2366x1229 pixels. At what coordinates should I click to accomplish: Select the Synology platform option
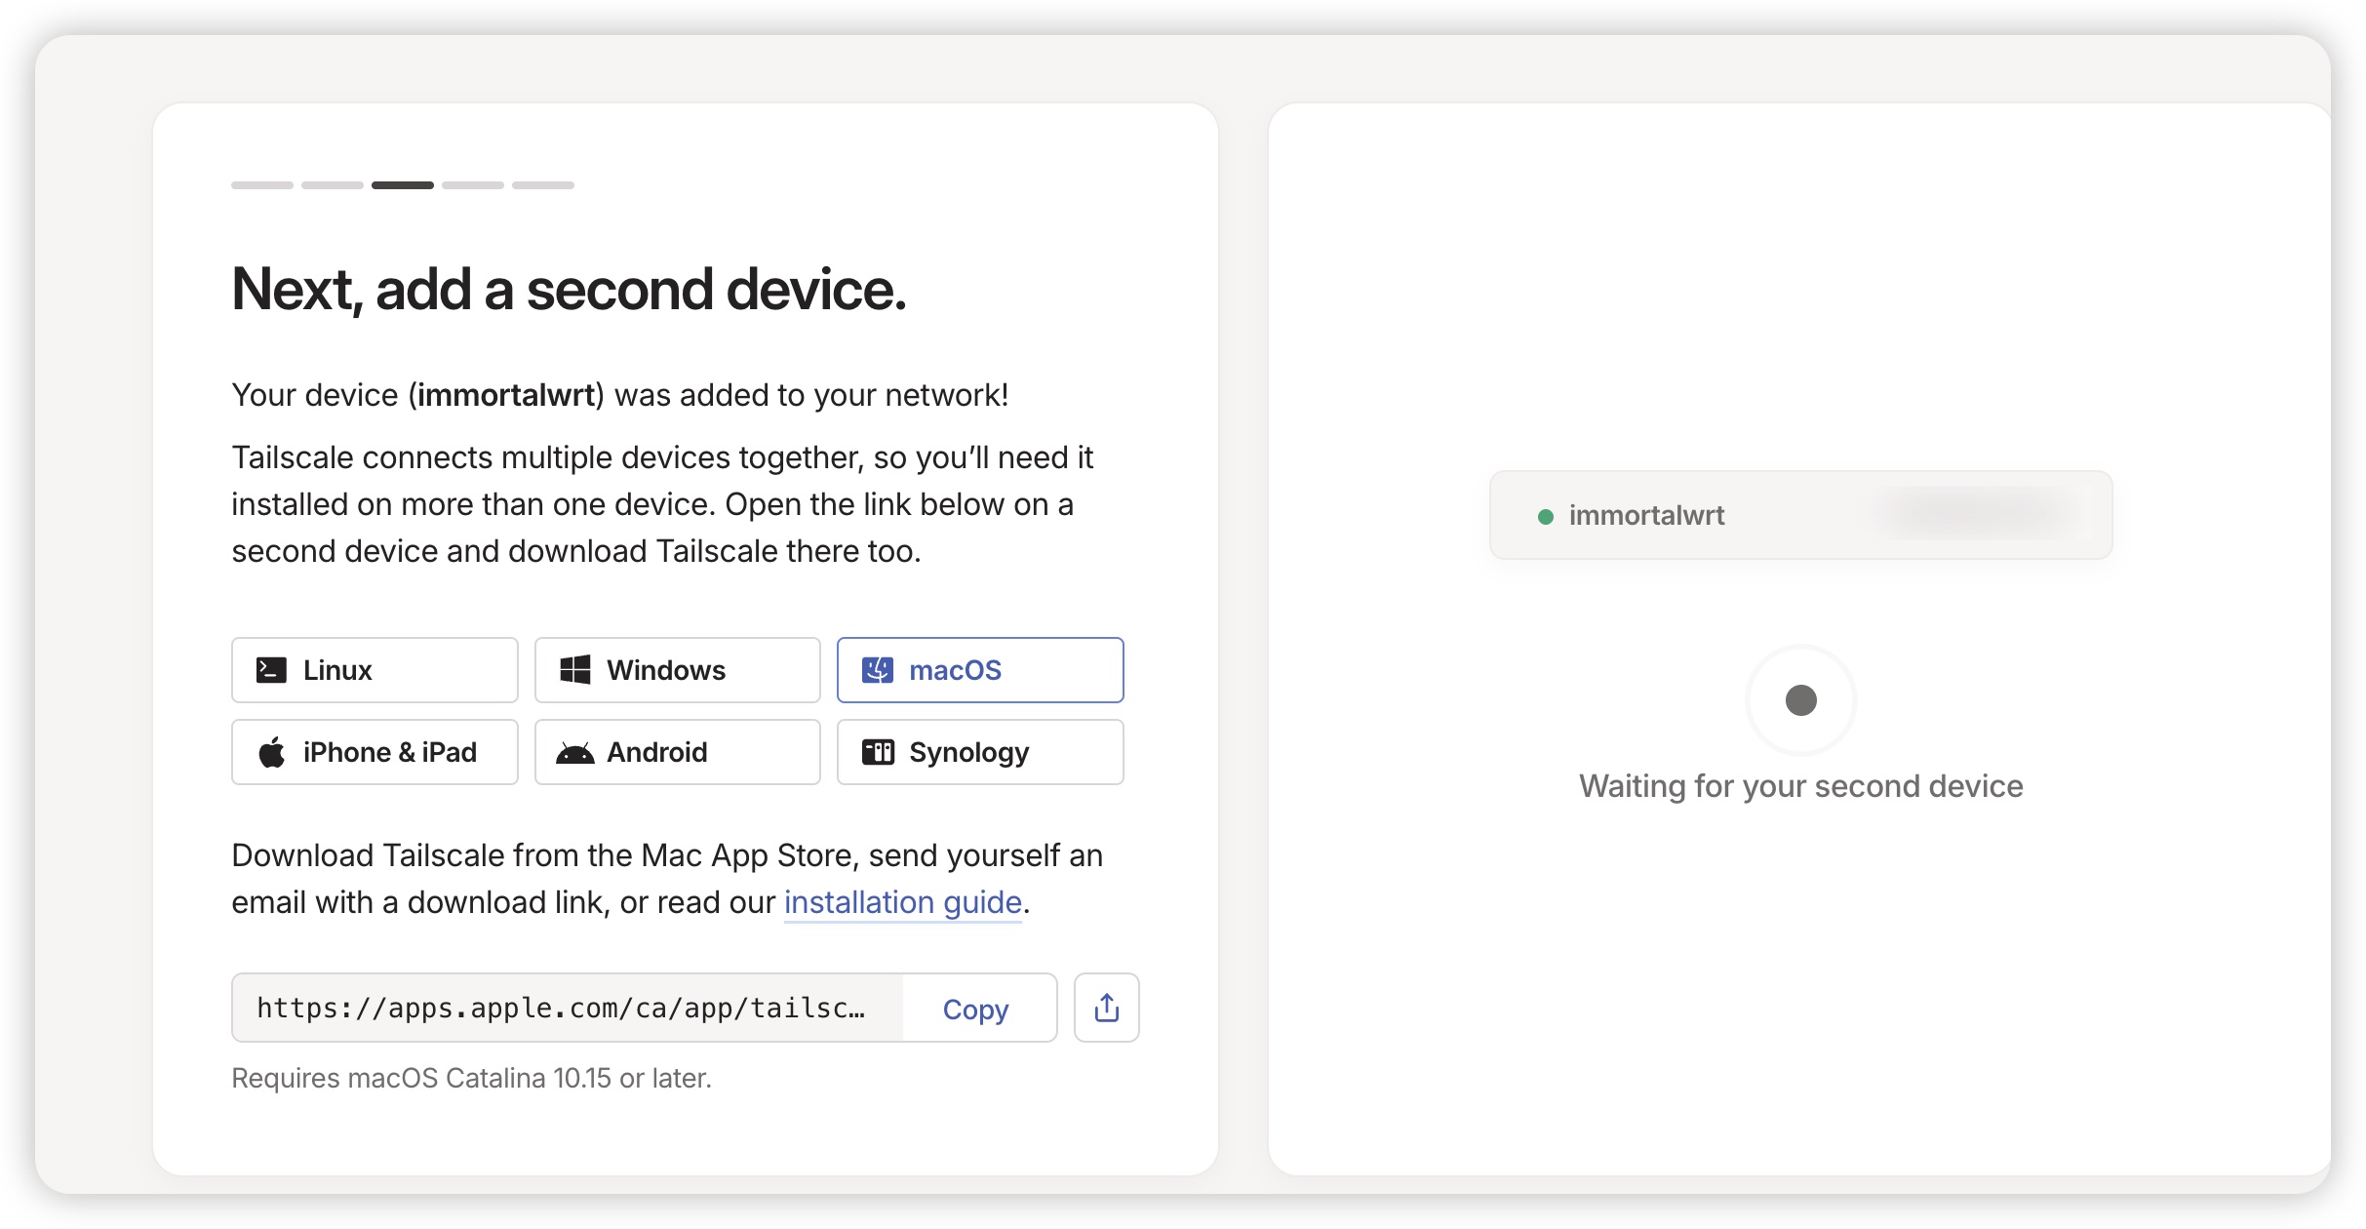pos(979,752)
